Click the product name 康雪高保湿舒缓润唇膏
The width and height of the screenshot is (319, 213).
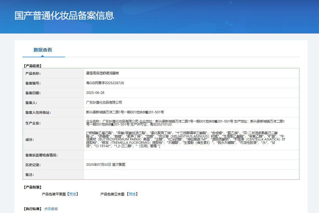point(102,73)
